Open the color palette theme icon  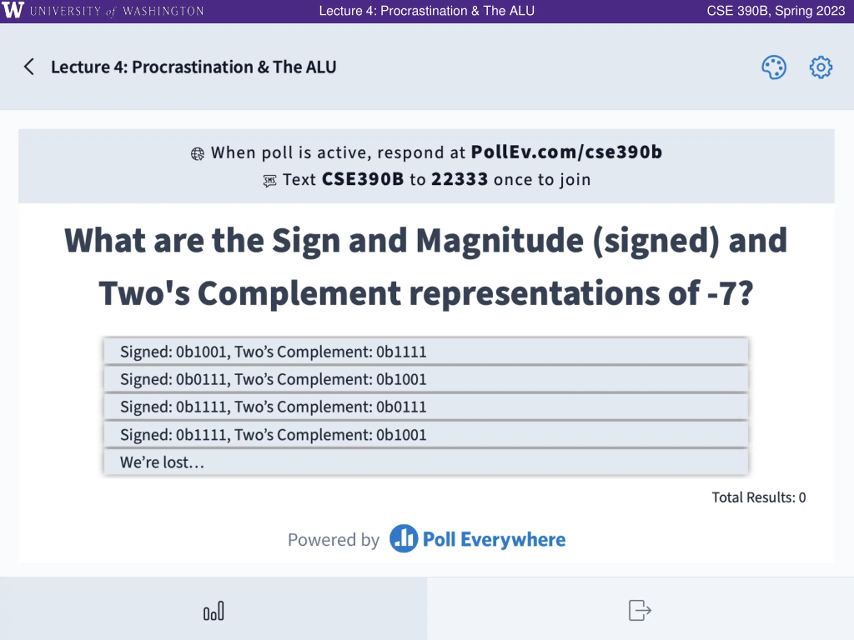coord(774,68)
